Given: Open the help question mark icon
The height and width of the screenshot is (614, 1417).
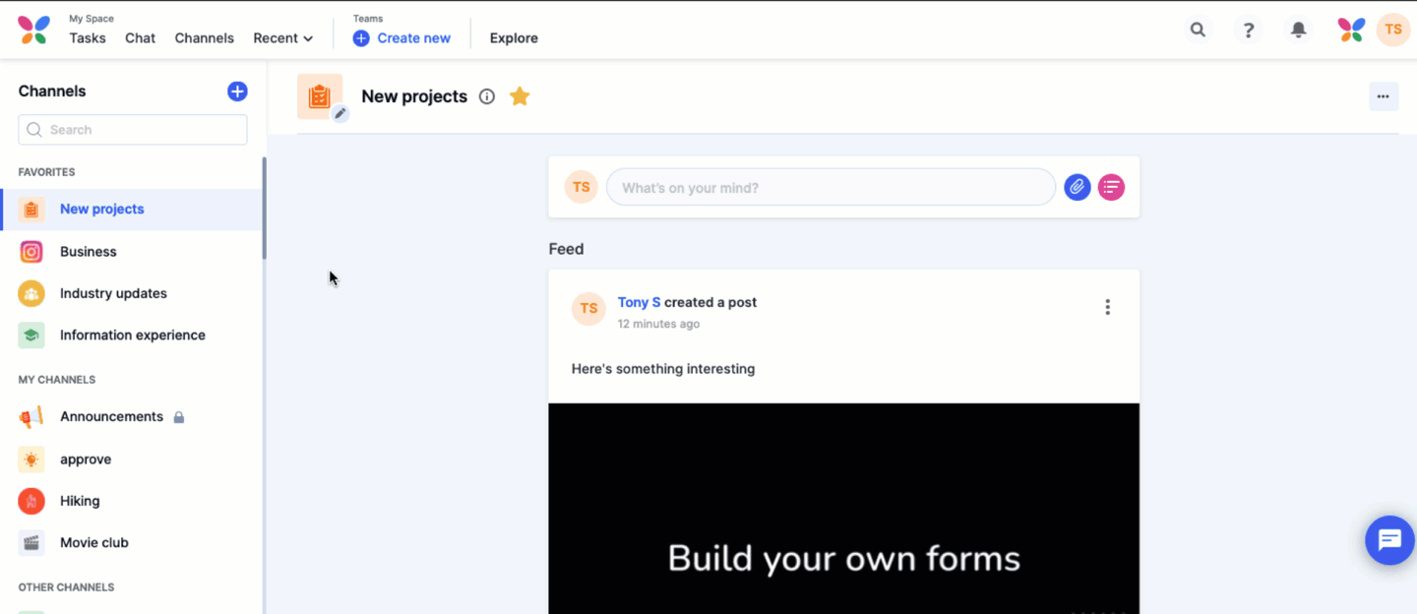Looking at the screenshot, I should (x=1249, y=30).
